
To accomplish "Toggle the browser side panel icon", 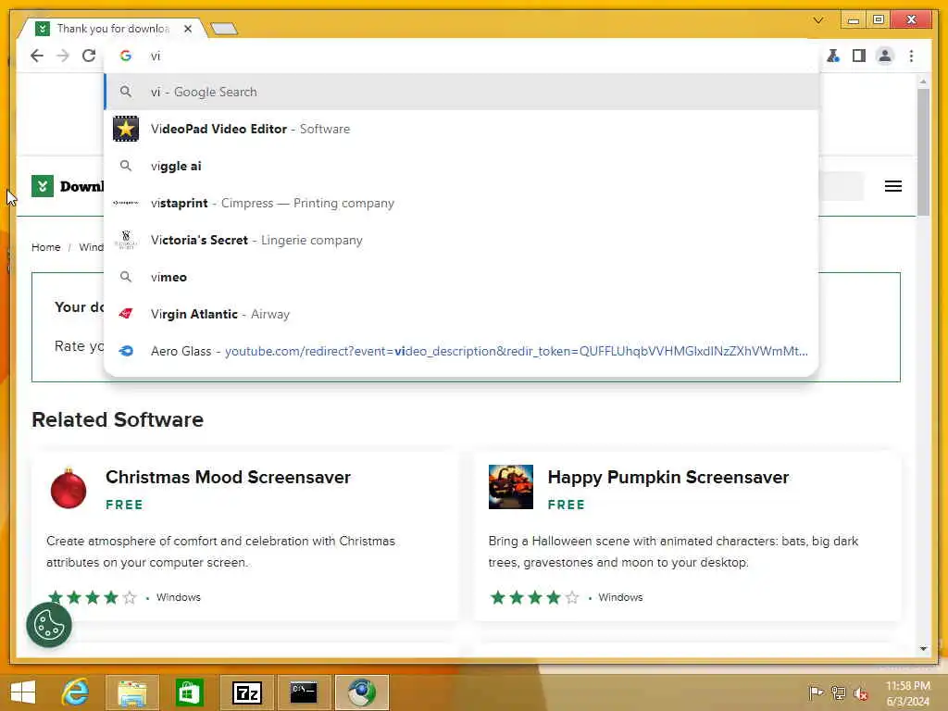I will pyautogui.click(x=858, y=56).
